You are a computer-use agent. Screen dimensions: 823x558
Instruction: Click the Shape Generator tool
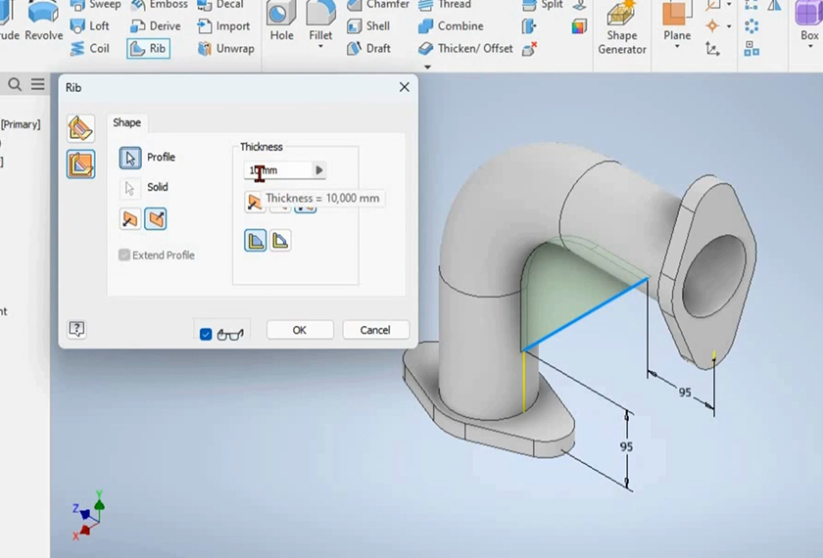[x=622, y=29]
